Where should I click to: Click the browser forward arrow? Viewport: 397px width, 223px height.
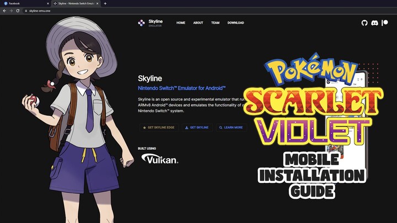[11, 11]
